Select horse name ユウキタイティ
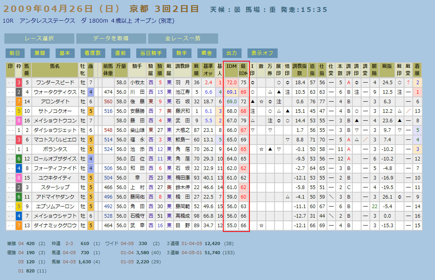Screen dimensions: 435x280 pos(55,178)
